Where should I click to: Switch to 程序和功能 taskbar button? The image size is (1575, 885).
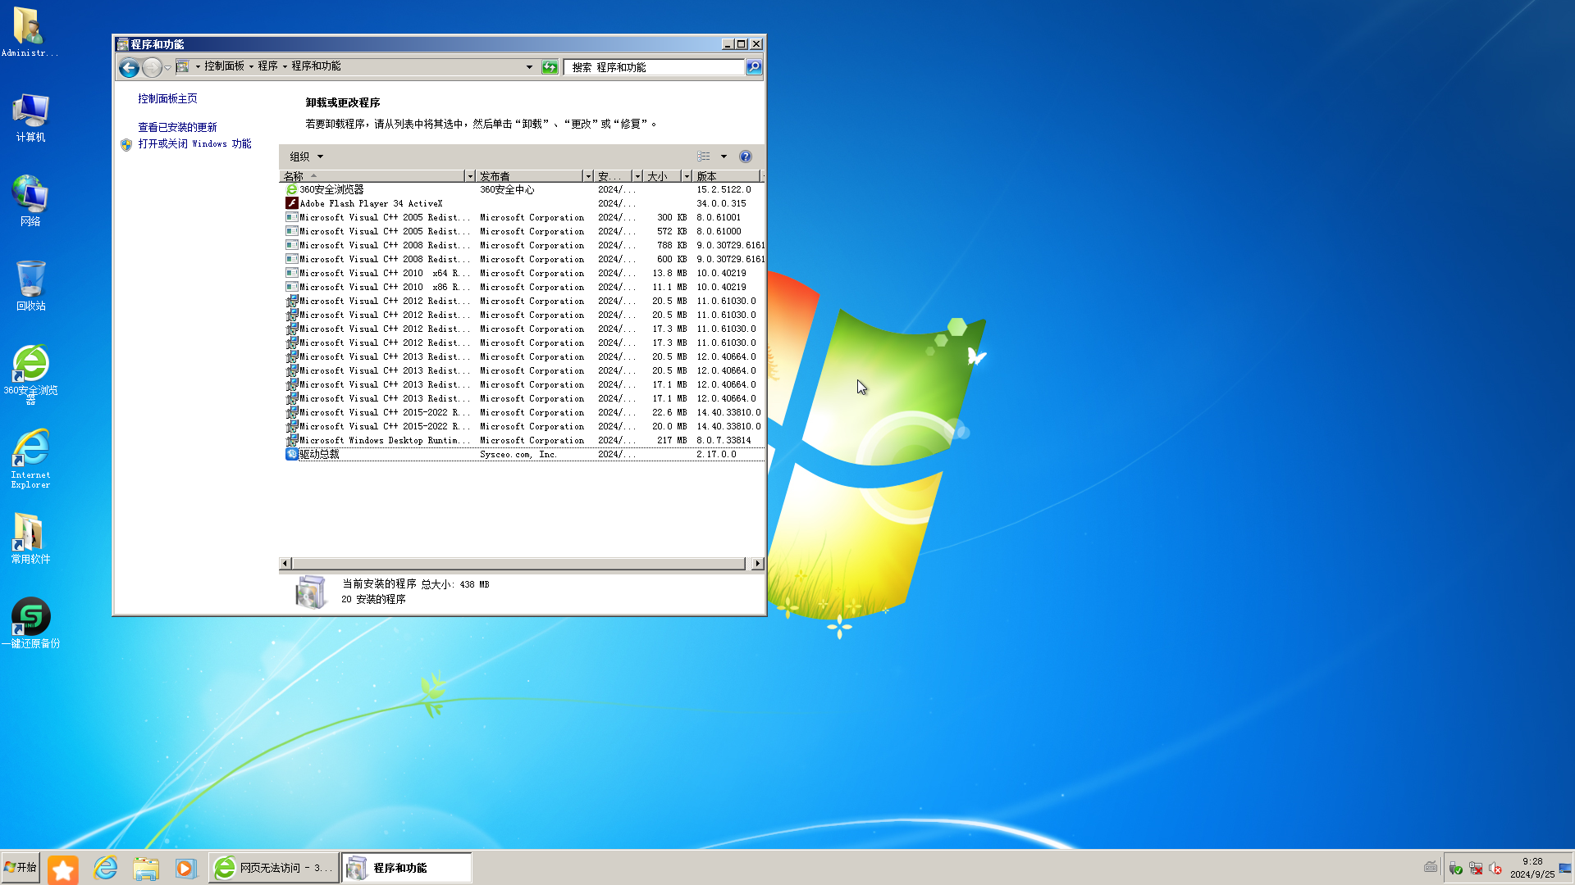(x=407, y=868)
